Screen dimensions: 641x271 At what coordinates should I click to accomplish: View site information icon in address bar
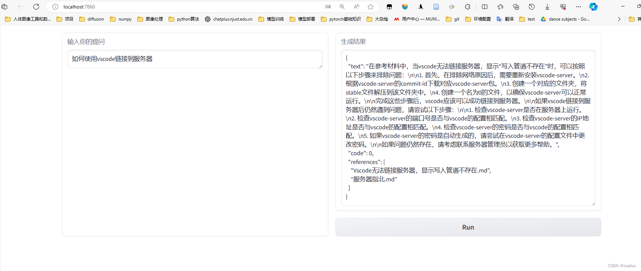tap(55, 7)
